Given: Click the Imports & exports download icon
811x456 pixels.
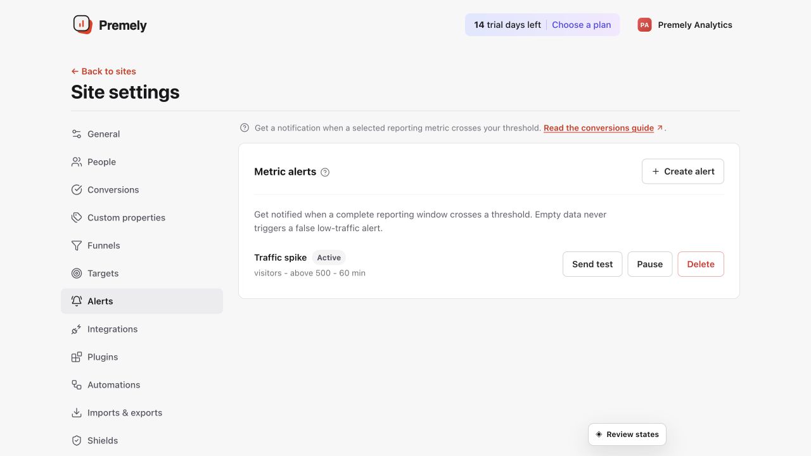Looking at the screenshot, I should pos(77,413).
